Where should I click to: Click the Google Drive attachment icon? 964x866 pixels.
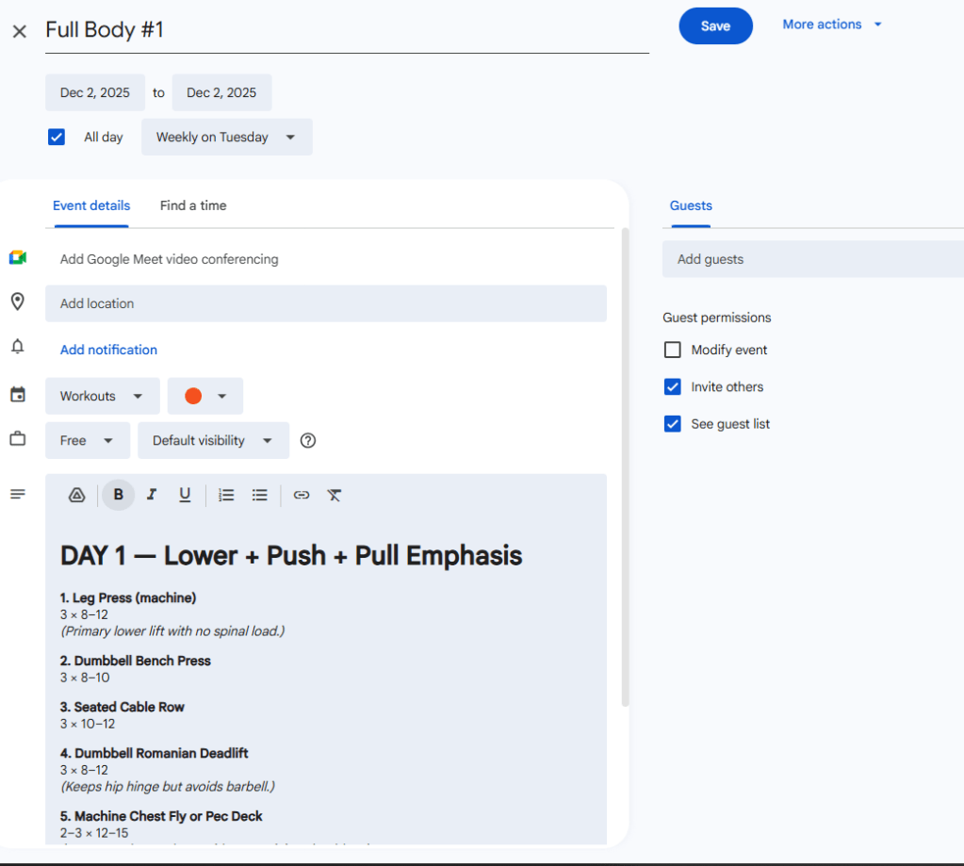click(x=77, y=495)
